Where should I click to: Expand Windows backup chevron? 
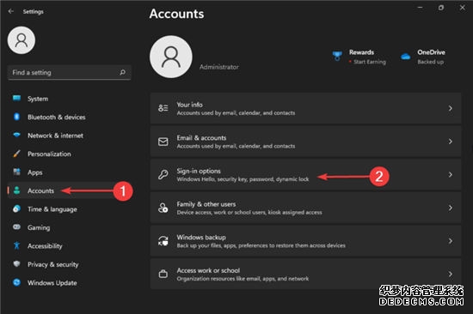point(451,241)
